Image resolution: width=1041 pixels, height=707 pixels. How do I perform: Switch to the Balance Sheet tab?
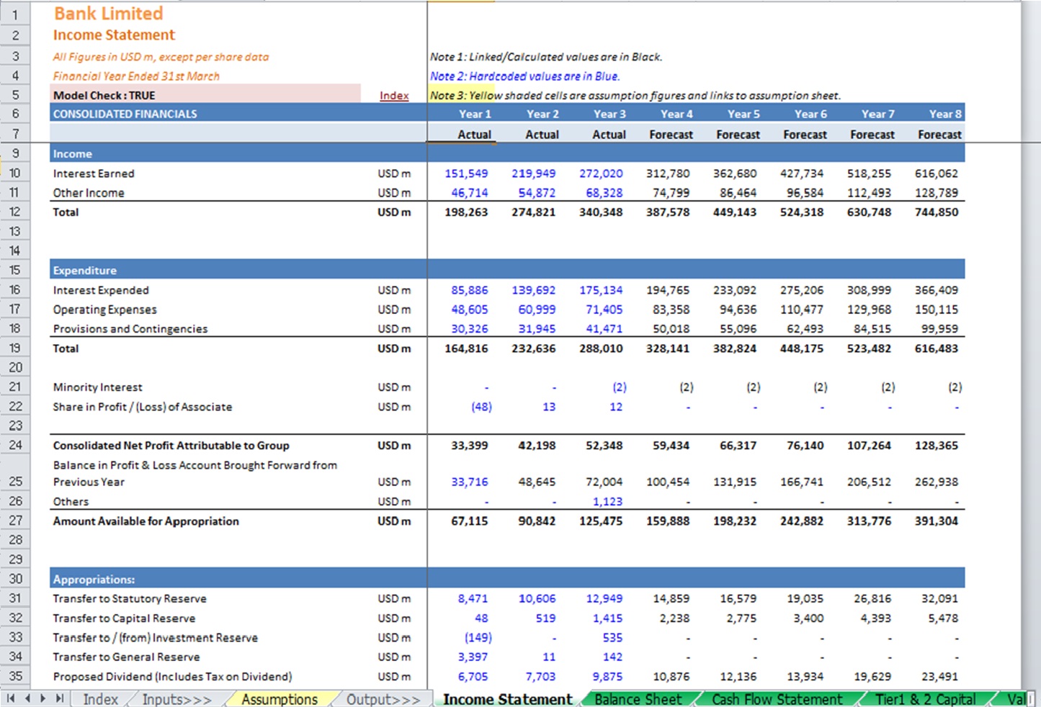[638, 699]
